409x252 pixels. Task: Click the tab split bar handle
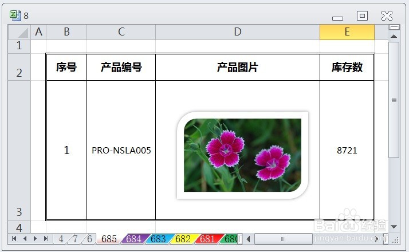(x=239, y=239)
